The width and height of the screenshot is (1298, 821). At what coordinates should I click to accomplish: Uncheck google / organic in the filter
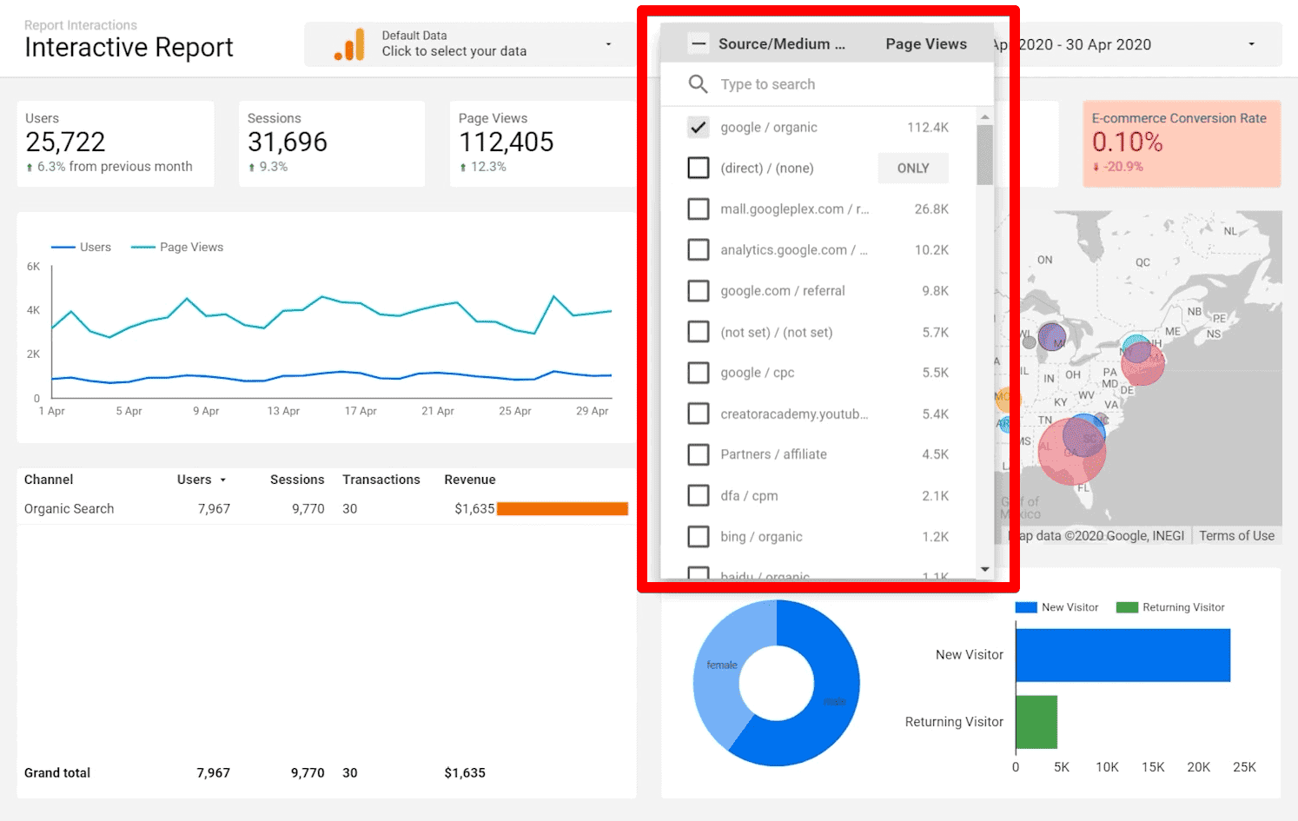tap(699, 127)
